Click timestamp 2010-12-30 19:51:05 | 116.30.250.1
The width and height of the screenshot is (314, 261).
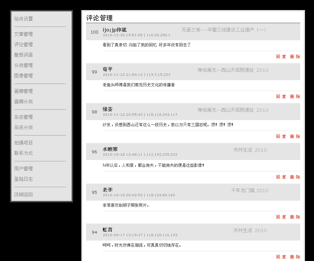(x=136, y=35)
